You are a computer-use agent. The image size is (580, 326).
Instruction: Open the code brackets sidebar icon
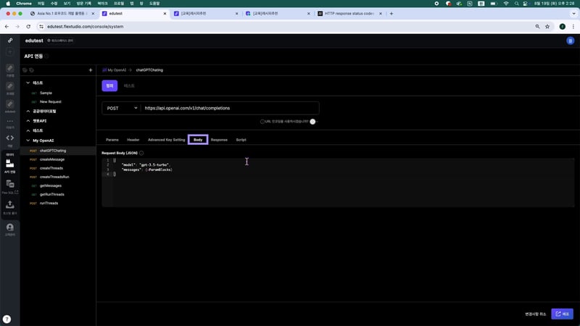pos(10,138)
